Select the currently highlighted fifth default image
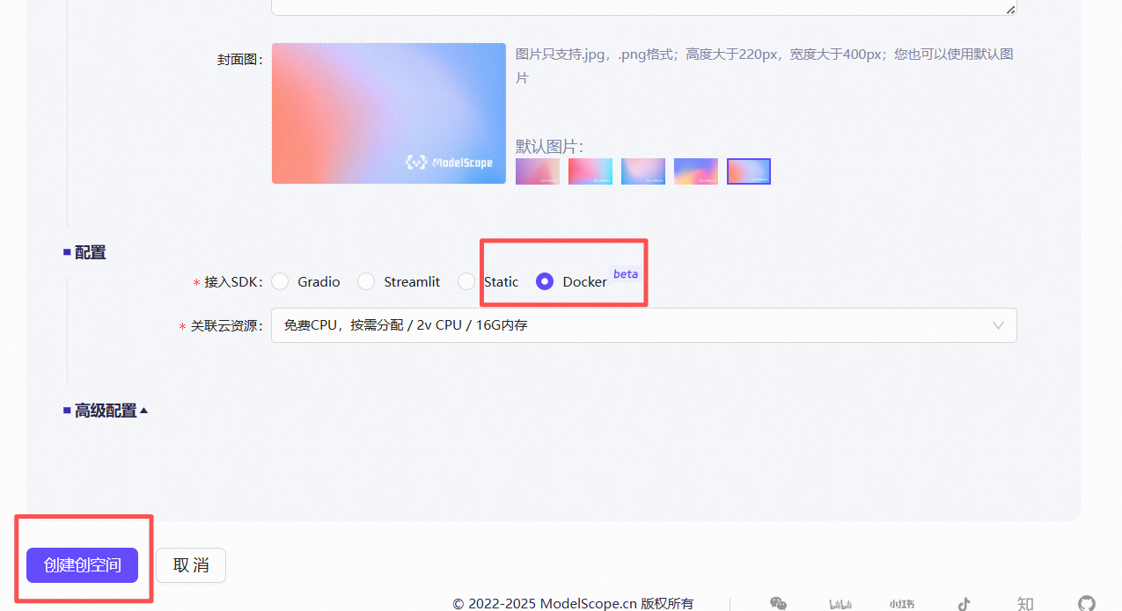 (748, 171)
